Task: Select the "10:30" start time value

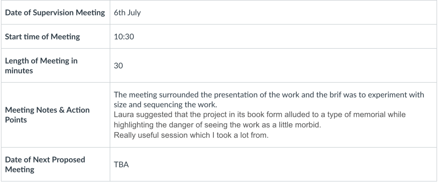Action: click(x=123, y=37)
